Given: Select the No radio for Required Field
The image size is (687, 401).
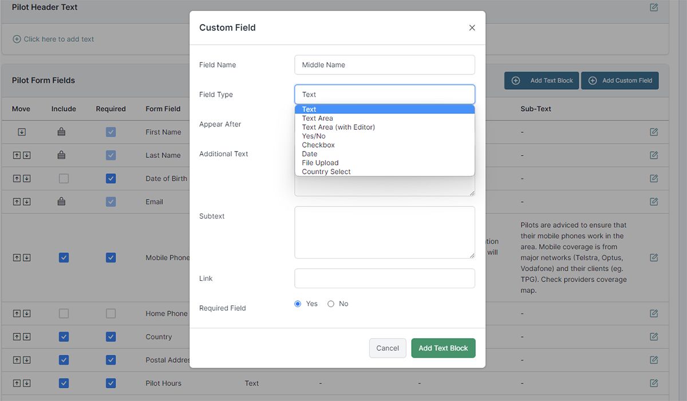Looking at the screenshot, I should (x=331, y=304).
